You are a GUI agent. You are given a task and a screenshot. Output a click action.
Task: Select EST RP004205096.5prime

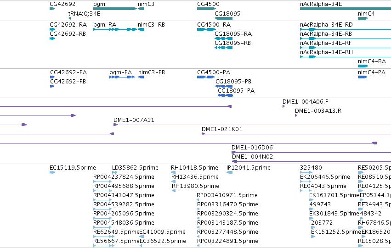click(x=124, y=214)
